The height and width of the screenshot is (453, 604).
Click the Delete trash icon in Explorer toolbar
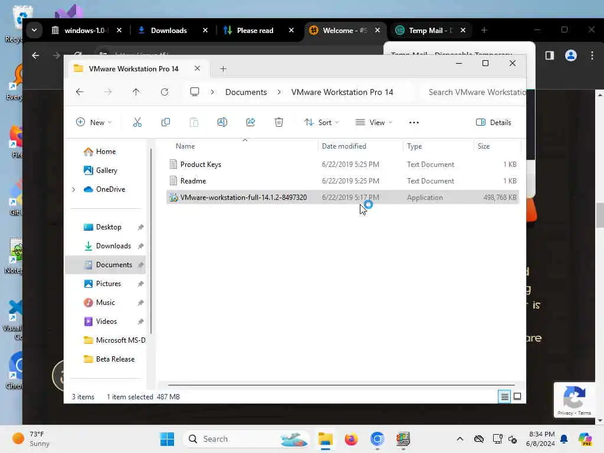pyautogui.click(x=279, y=123)
